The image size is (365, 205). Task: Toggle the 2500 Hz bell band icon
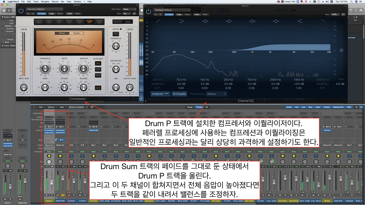click(276, 21)
